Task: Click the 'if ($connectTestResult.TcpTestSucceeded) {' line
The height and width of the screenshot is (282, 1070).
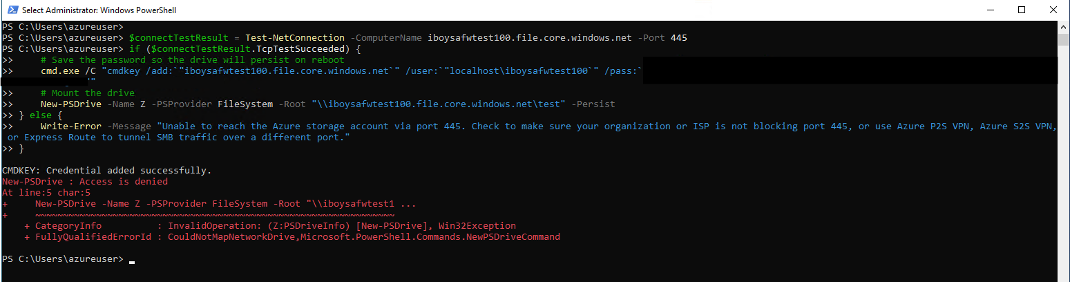Action: click(x=245, y=48)
